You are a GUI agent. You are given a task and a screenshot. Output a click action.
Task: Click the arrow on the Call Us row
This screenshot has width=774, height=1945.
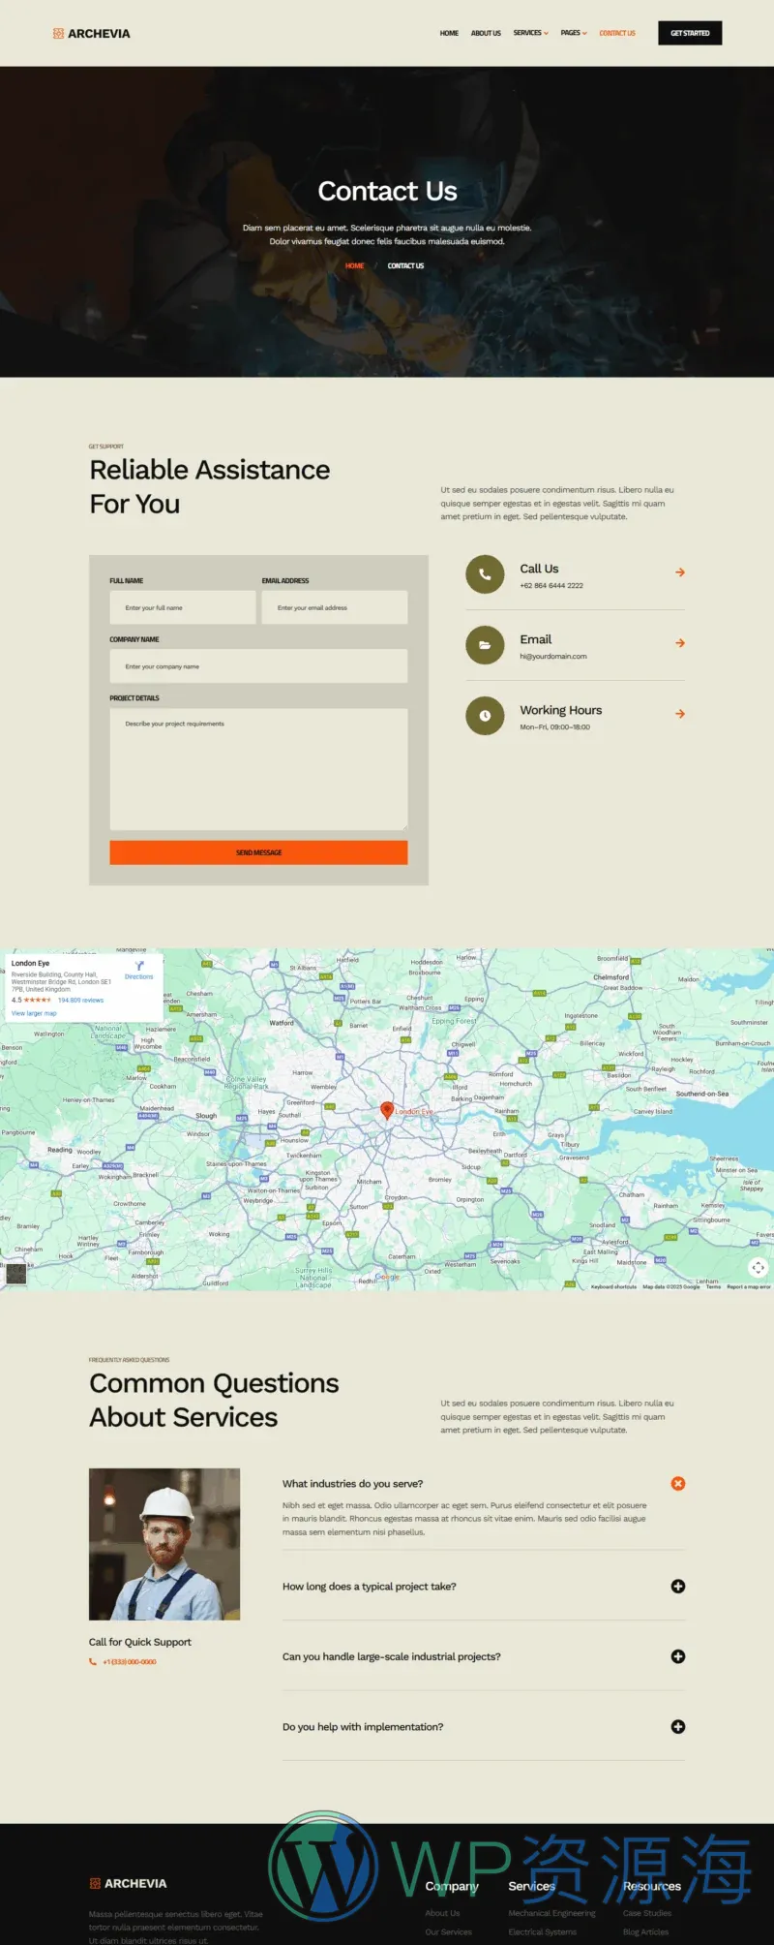(x=680, y=572)
